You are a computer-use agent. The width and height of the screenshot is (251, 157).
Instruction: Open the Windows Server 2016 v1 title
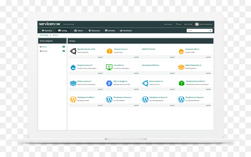click(x=196, y=81)
